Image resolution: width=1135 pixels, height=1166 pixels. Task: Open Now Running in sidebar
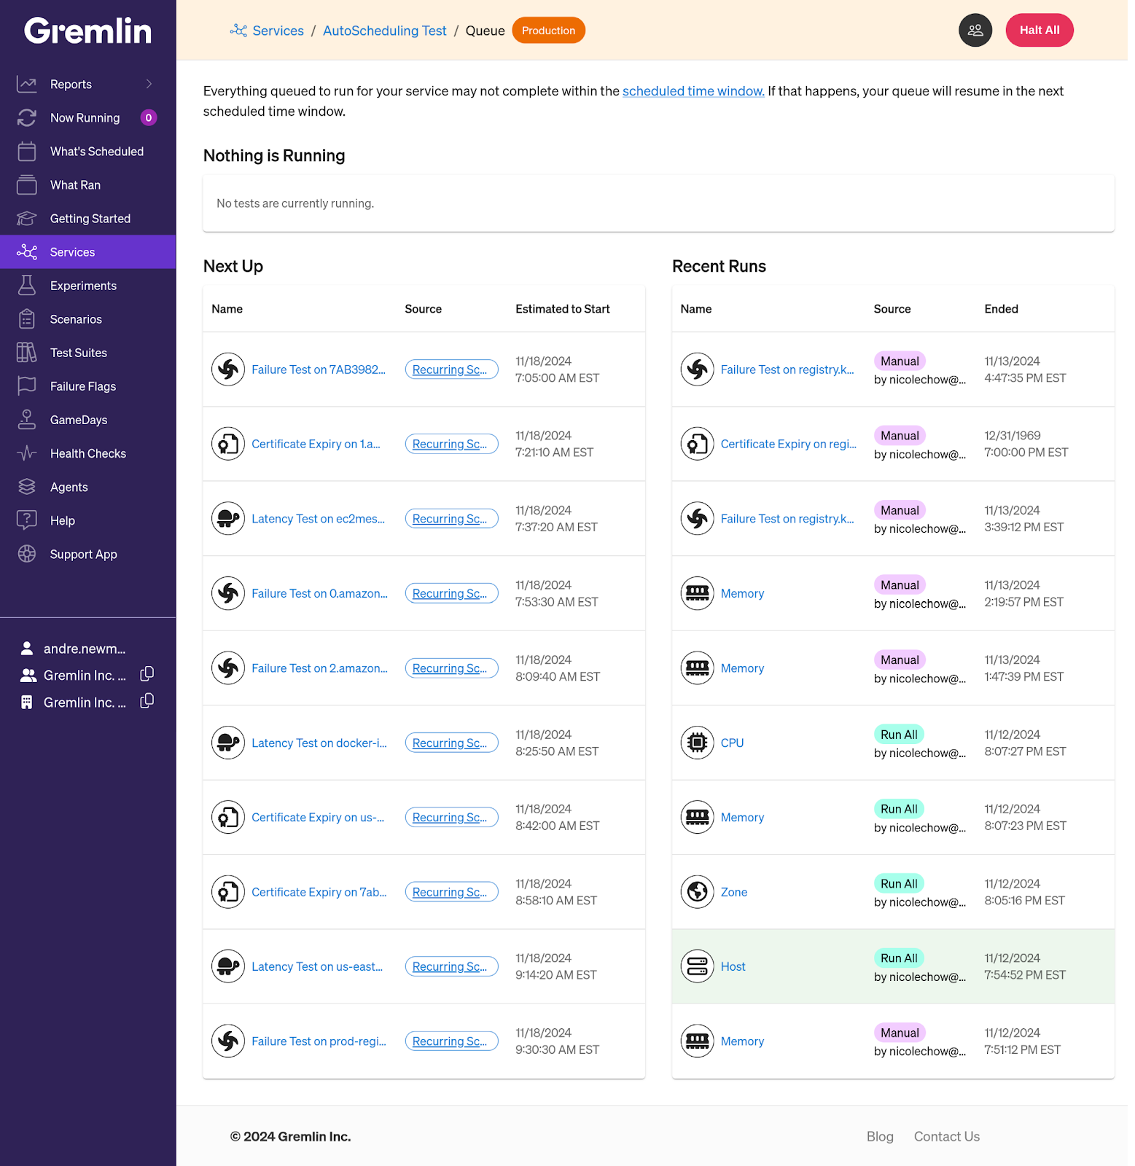[x=85, y=118]
